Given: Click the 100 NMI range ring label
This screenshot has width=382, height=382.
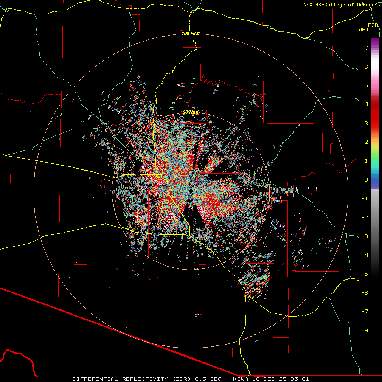Looking at the screenshot, I should coord(191,34).
